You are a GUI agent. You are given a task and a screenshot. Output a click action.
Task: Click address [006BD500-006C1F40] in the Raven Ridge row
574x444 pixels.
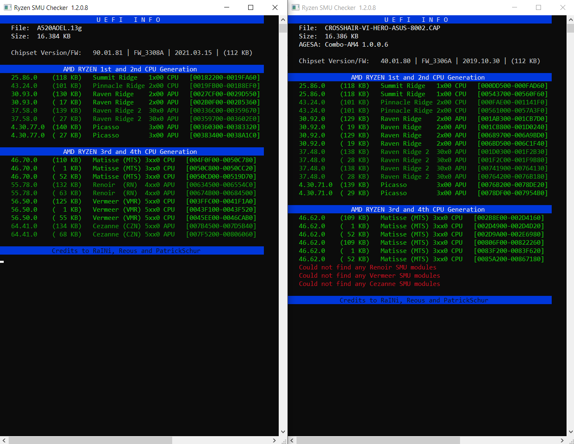click(513, 144)
